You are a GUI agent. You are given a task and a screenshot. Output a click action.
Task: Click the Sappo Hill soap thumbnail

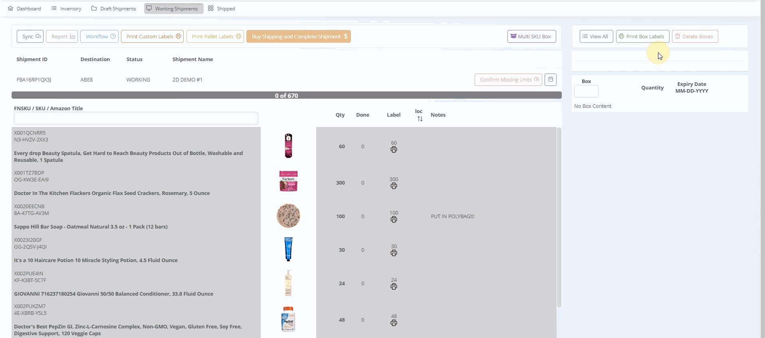pyautogui.click(x=288, y=216)
